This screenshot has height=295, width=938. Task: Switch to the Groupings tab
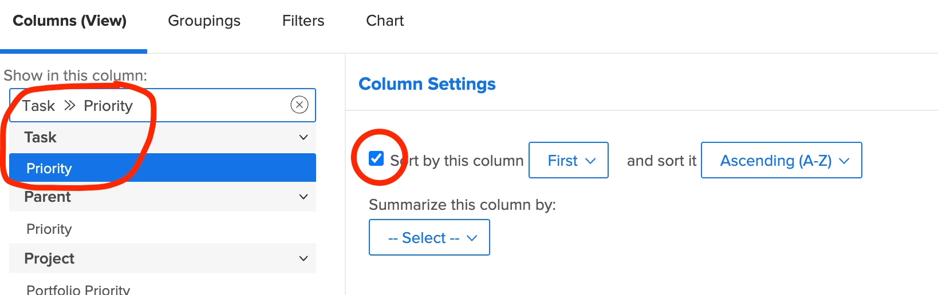point(204,21)
